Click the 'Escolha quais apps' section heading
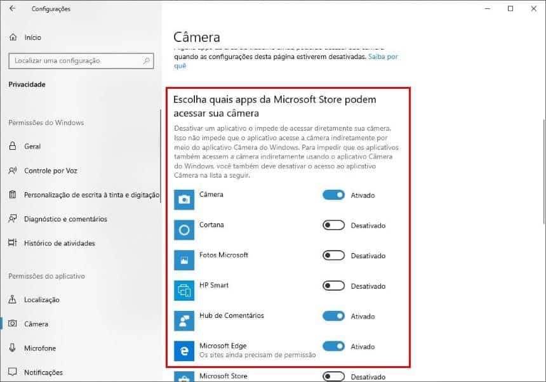Viewport: 546px width, 382px height. click(x=275, y=106)
